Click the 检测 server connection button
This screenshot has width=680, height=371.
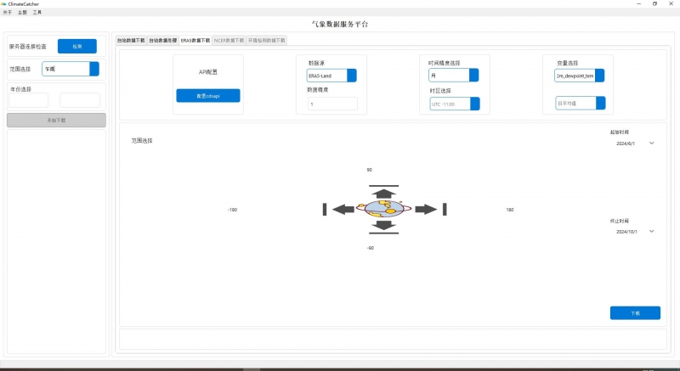[76, 46]
